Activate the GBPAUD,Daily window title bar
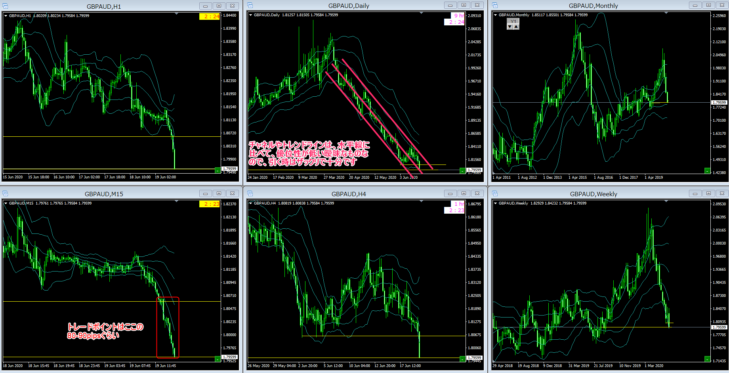 348,6
